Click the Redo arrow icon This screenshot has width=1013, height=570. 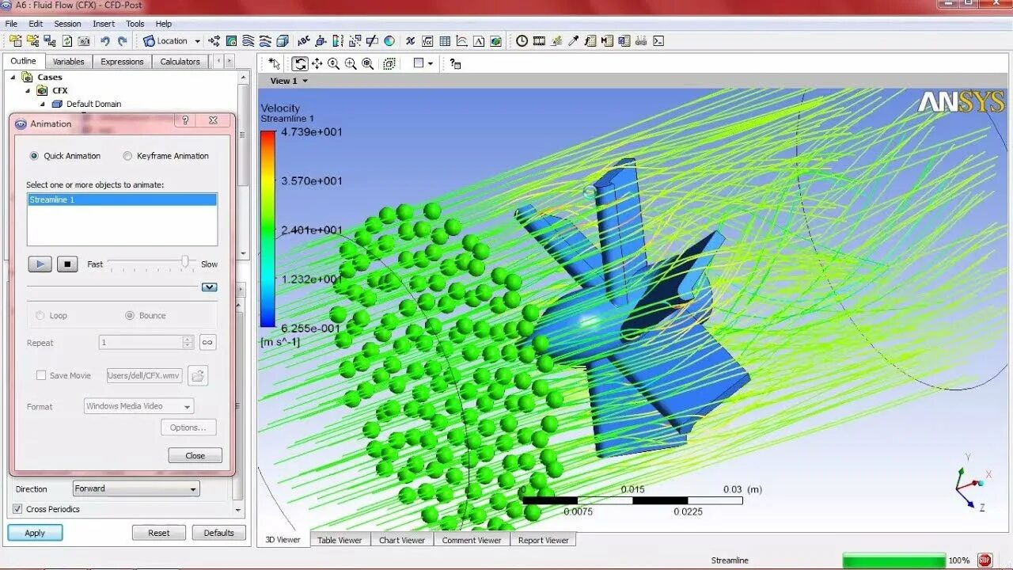(x=123, y=40)
